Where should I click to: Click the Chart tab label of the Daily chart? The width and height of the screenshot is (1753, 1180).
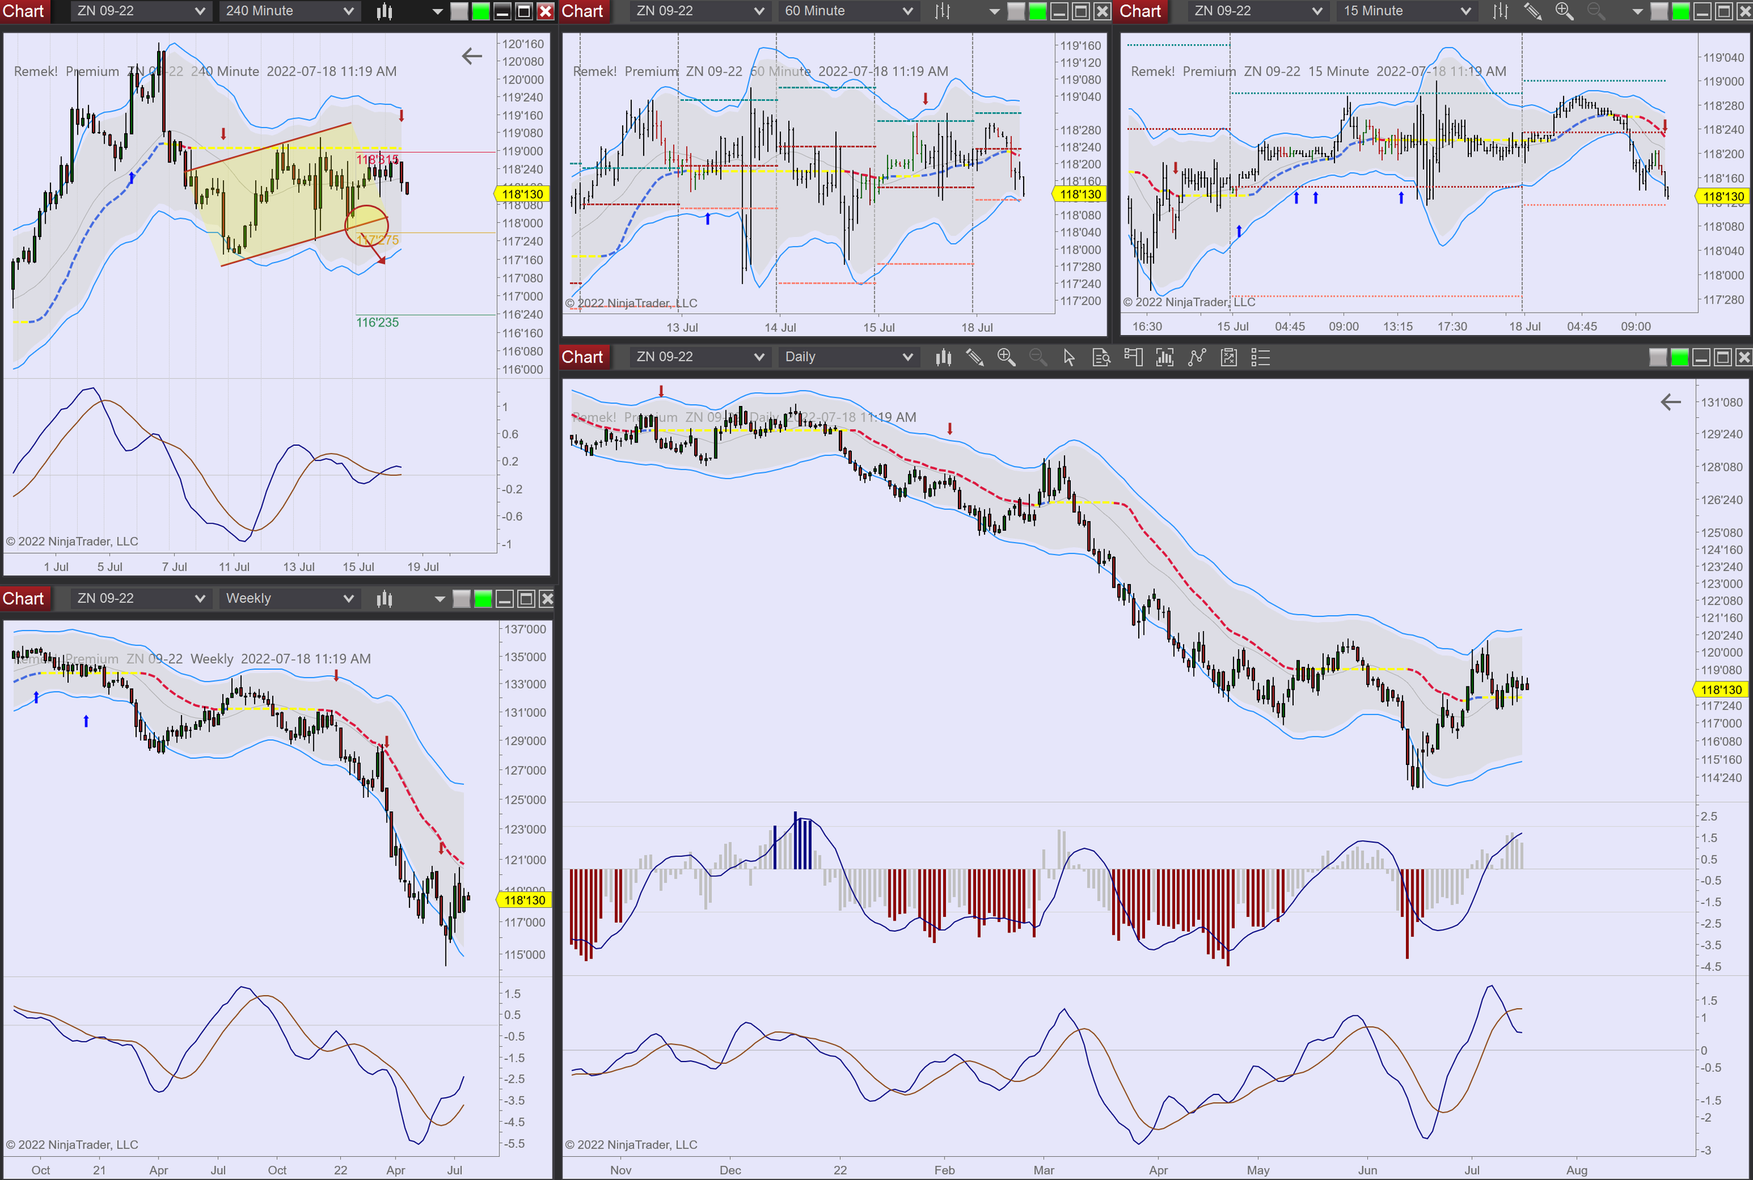click(x=583, y=358)
